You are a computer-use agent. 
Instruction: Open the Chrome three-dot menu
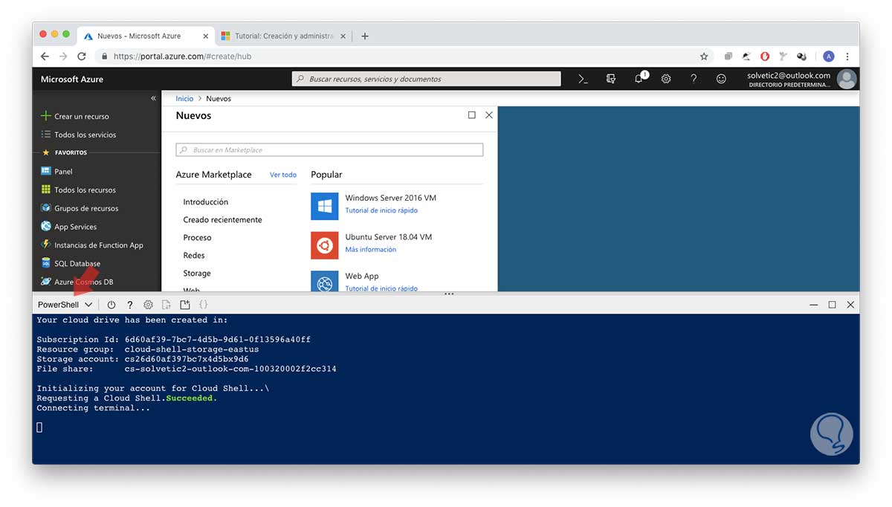(x=847, y=56)
